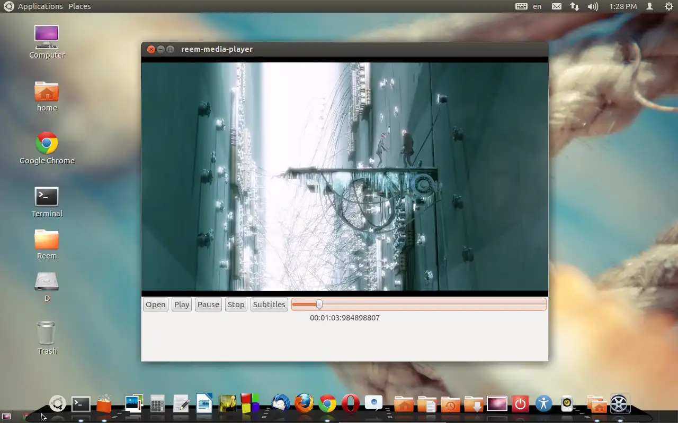Open accessibility settings from dock

(544, 404)
